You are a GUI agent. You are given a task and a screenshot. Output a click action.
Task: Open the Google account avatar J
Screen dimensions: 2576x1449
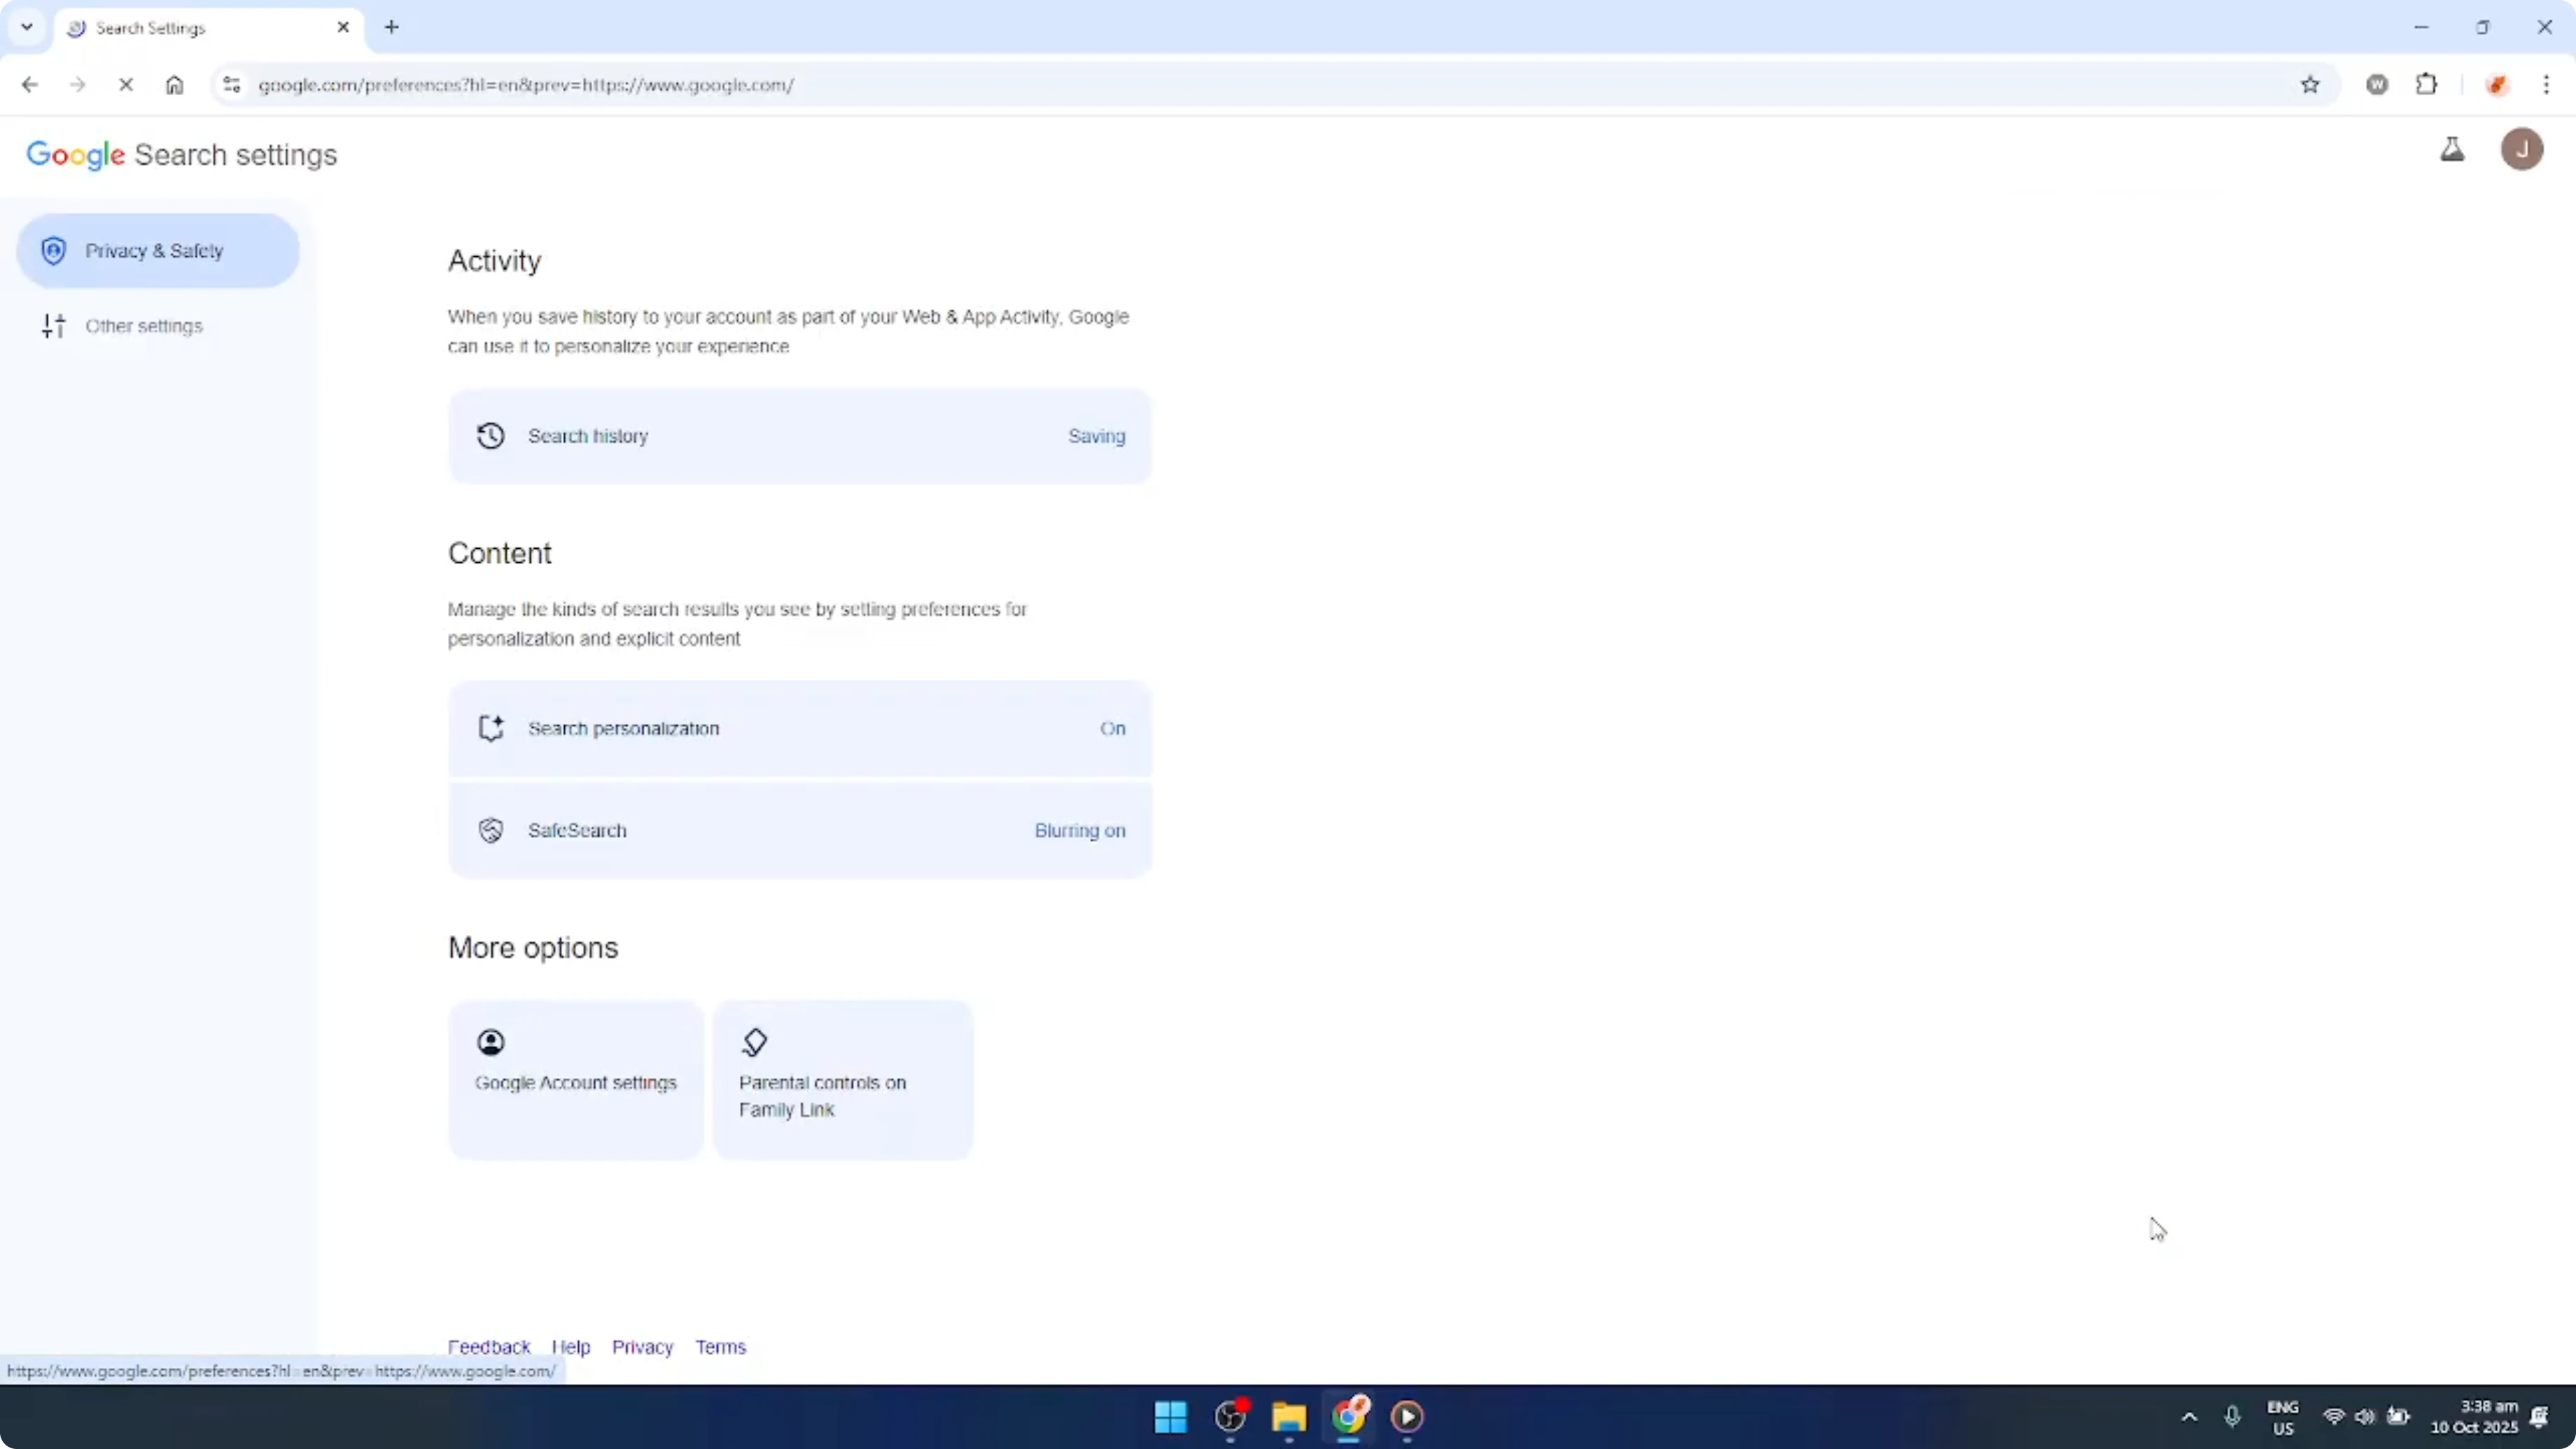(x=2522, y=149)
